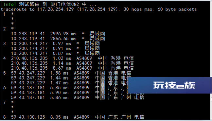Screen dimensions: 212x121
Task: Click 广东 in the 5.86 ms row
Action: tap(113, 97)
